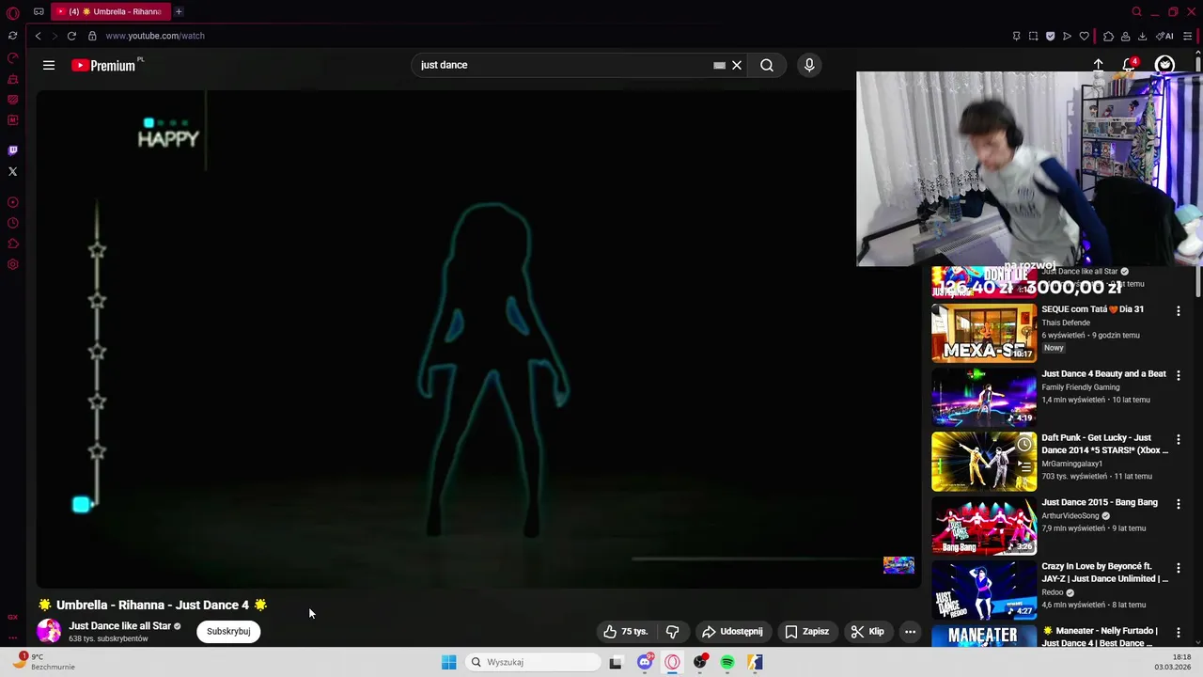Screen dimensions: 1203x677
Task: Open options for Crazy In Love video
Action: 1178,568
